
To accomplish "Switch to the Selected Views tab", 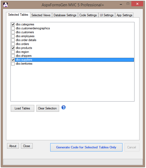I will (41, 15).
